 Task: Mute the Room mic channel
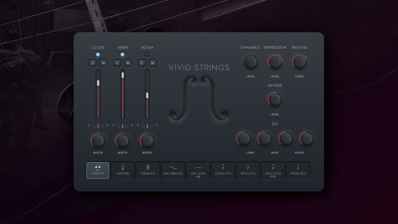[152, 63]
